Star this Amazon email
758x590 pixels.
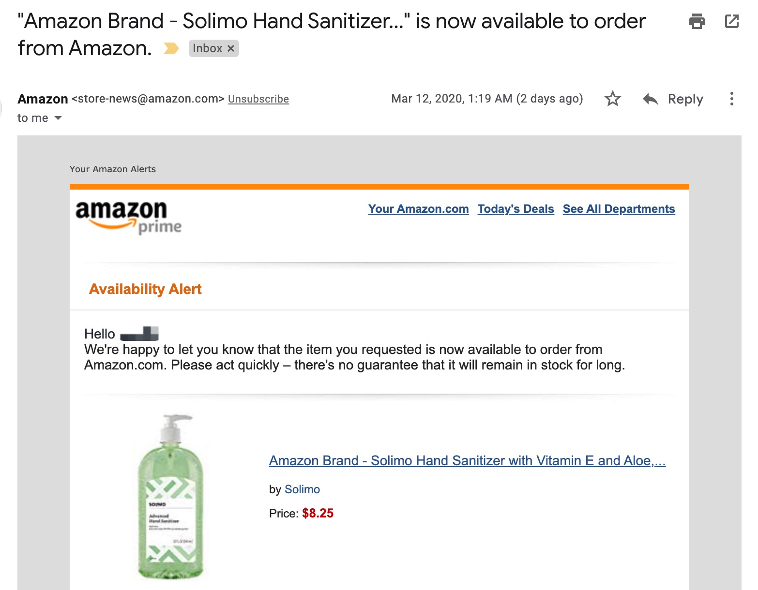(x=612, y=99)
